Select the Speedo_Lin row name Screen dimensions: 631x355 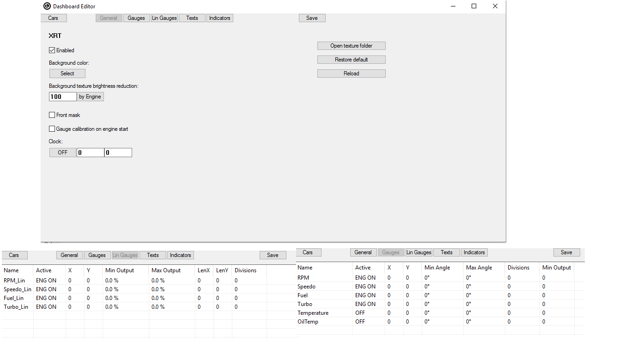18,289
